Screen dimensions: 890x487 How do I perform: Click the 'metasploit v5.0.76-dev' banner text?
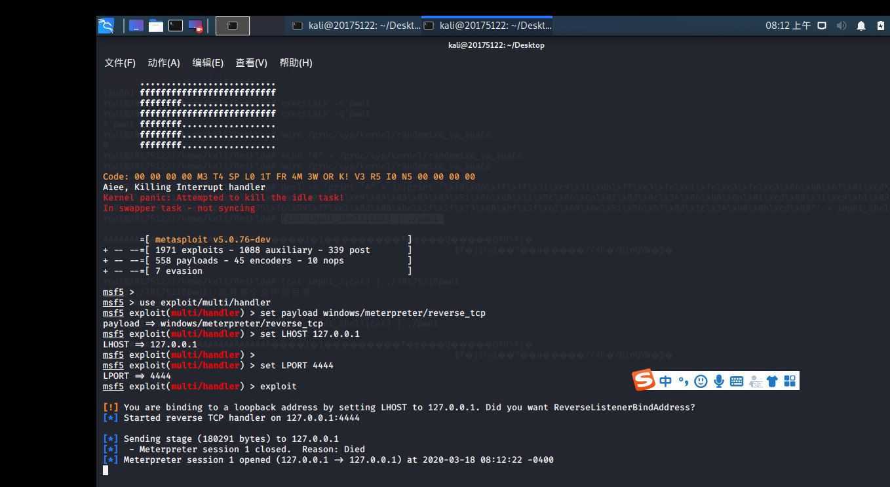(x=212, y=239)
